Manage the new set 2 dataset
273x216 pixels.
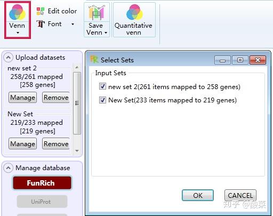pyautogui.click(x=22, y=98)
